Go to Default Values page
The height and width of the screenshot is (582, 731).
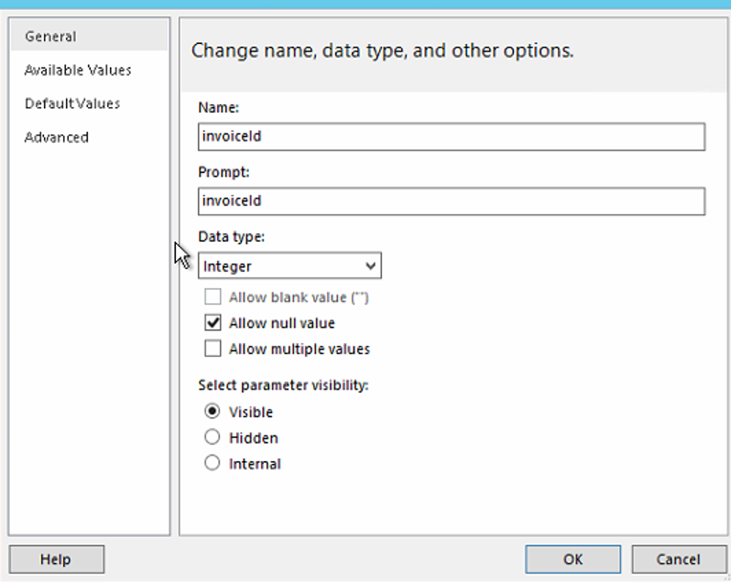click(72, 103)
